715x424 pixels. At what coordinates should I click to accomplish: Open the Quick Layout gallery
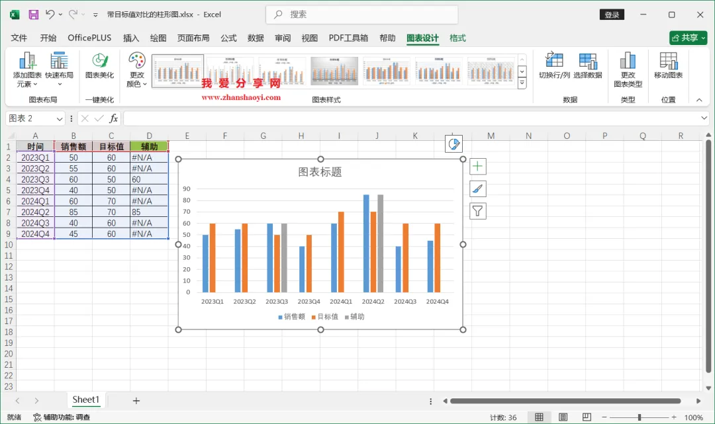[x=60, y=69]
